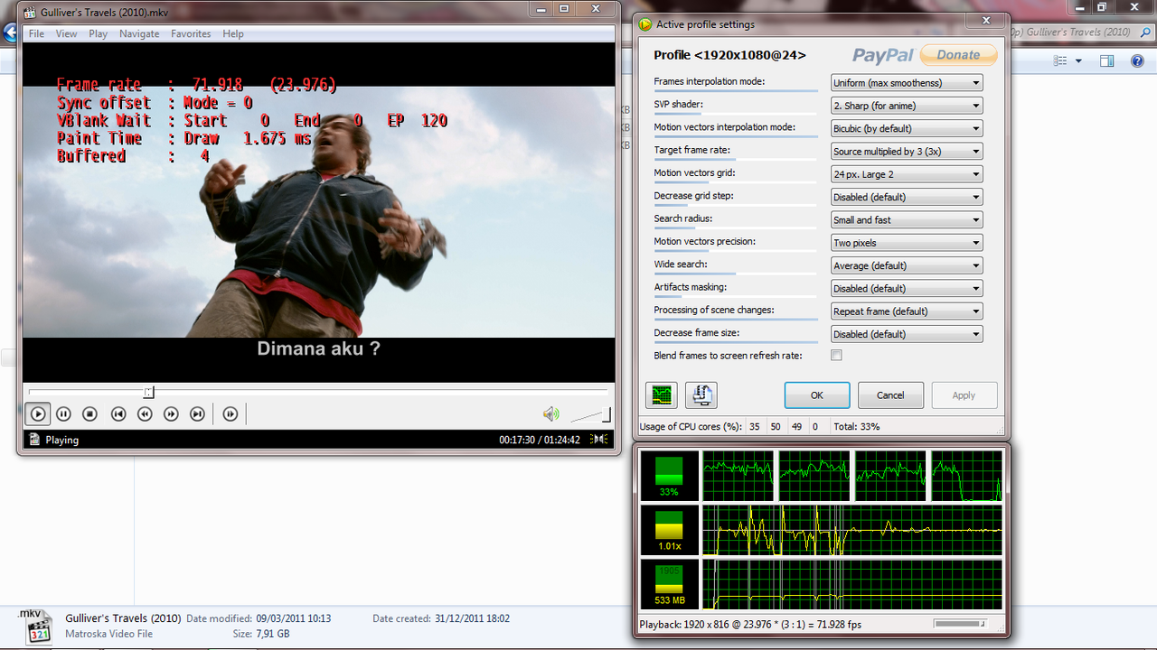Click the green performance graph icon button
This screenshot has height=650, width=1157.
coord(662,395)
